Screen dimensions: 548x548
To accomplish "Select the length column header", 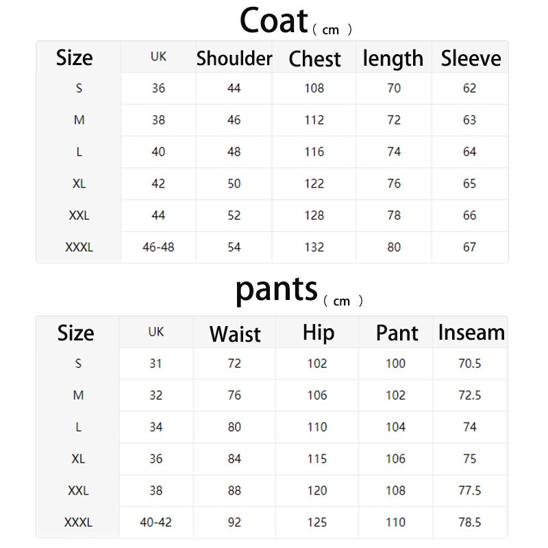I will 393,59.
